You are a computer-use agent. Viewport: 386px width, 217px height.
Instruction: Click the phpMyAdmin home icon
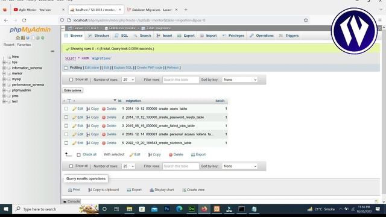tap(17, 38)
